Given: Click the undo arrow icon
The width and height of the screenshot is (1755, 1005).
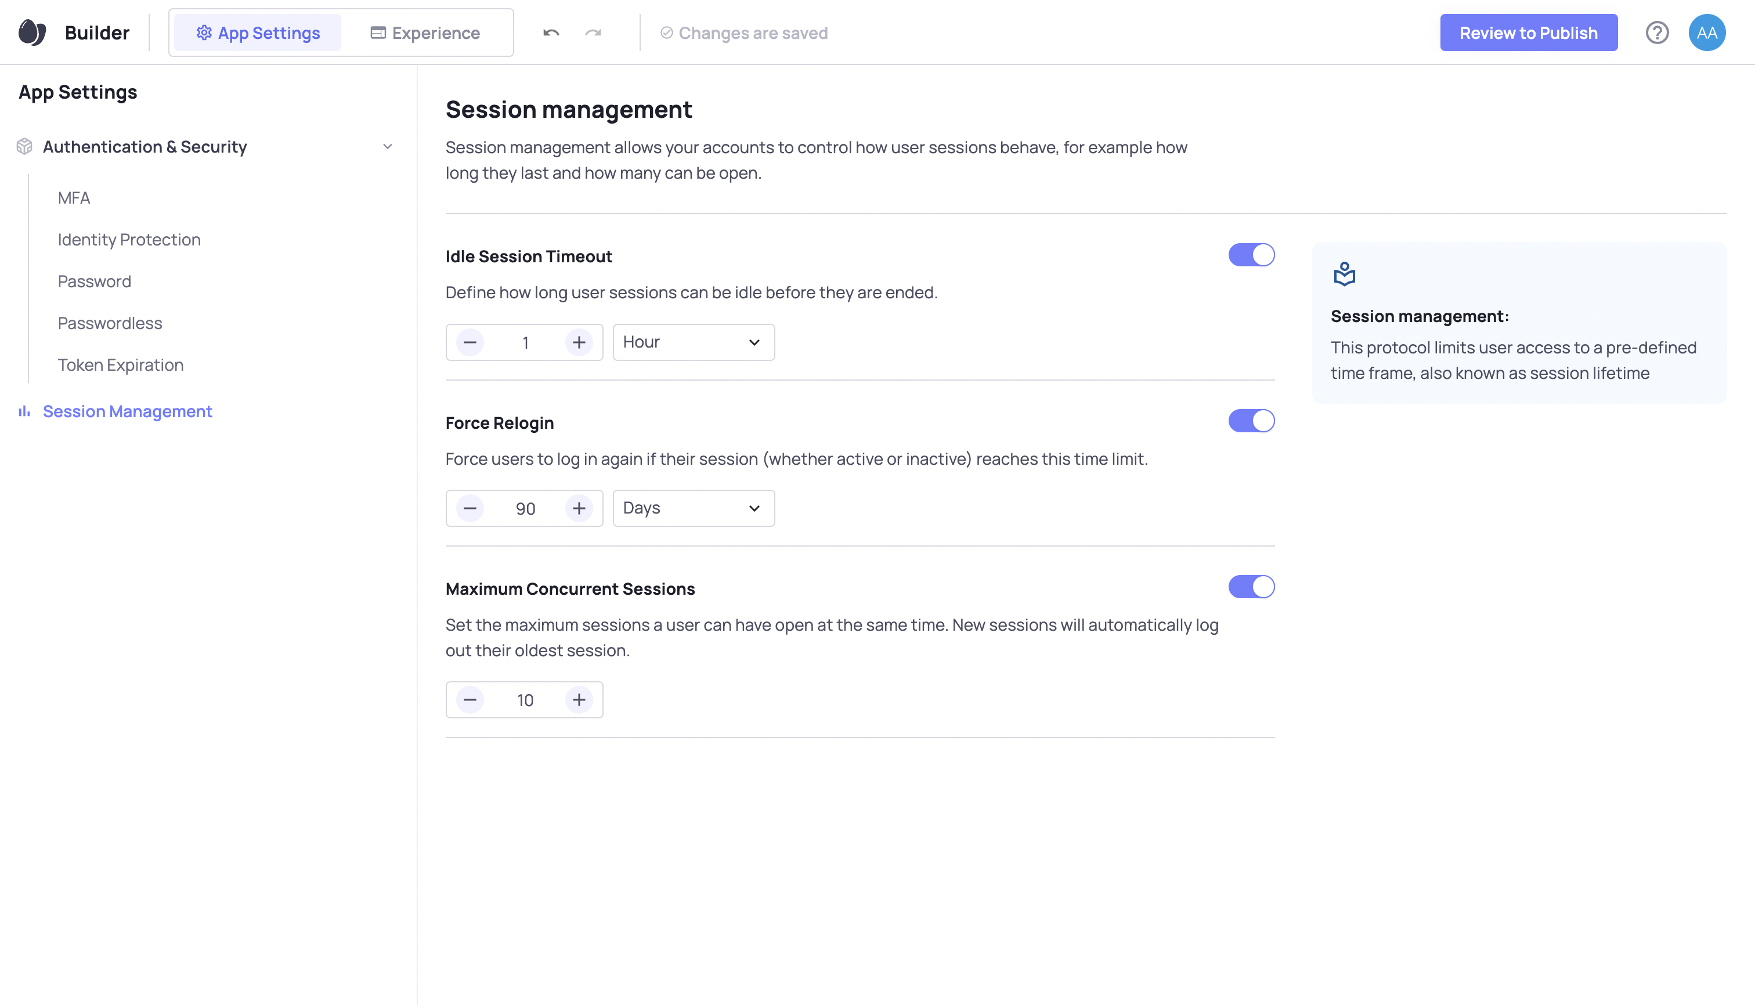Looking at the screenshot, I should pyautogui.click(x=550, y=32).
